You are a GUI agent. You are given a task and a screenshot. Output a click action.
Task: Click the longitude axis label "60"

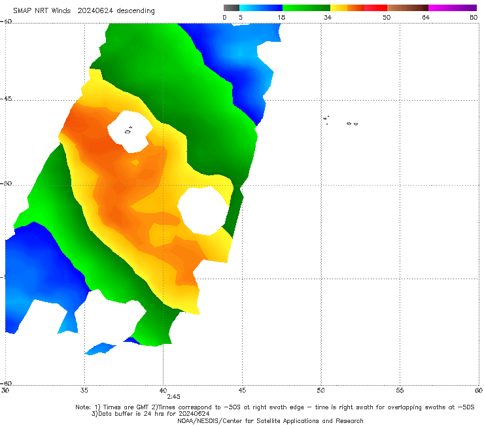(479, 390)
